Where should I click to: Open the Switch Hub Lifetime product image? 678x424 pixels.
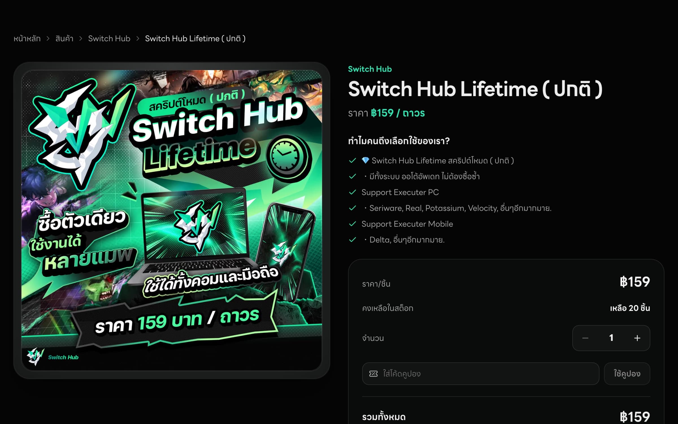172,220
